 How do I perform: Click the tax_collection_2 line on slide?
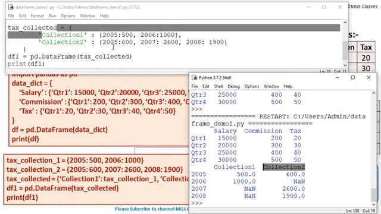(x=95, y=169)
